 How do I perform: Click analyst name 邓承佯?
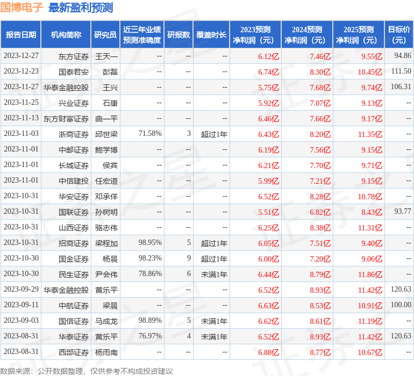(x=106, y=197)
